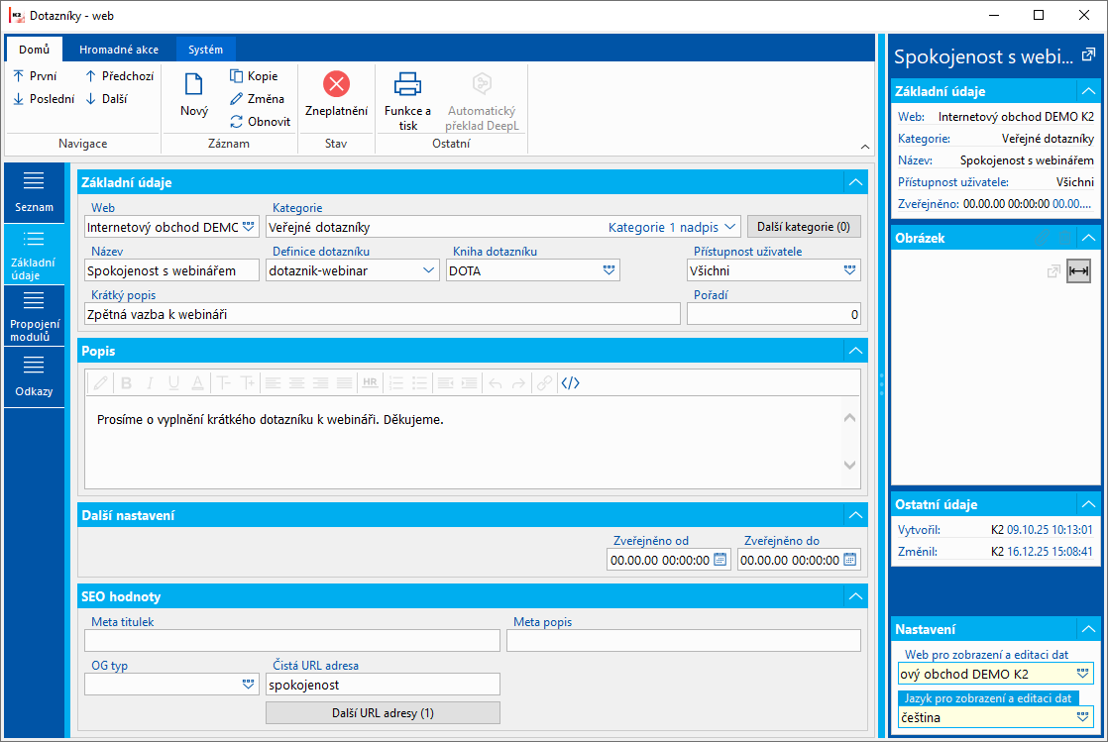Open Definice dotazníku dropdown
This screenshot has width=1108, height=742.
pos(429,269)
